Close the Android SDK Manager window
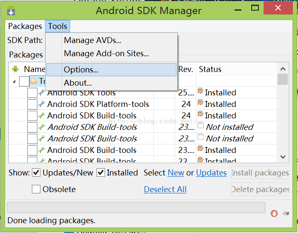The height and width of the screenshot is (233, 298). 278,8
